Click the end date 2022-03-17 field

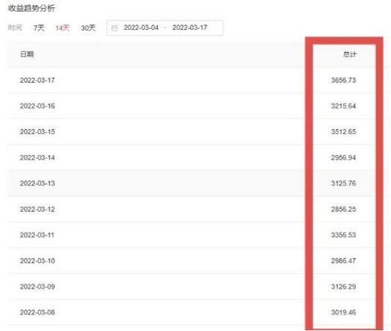coord(190,28)
